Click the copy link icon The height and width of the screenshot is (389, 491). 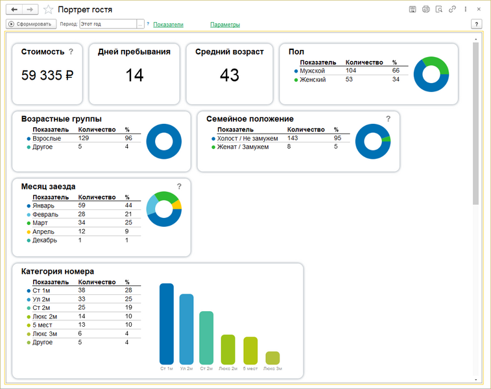coord(452,10)
